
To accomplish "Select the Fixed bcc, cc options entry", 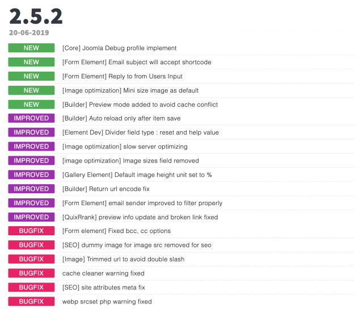I will [116, 231].
